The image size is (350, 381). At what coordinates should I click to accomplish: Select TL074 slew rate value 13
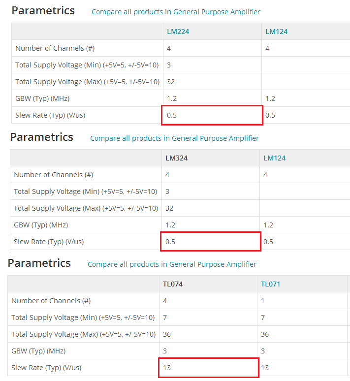(x=167, y=368)
